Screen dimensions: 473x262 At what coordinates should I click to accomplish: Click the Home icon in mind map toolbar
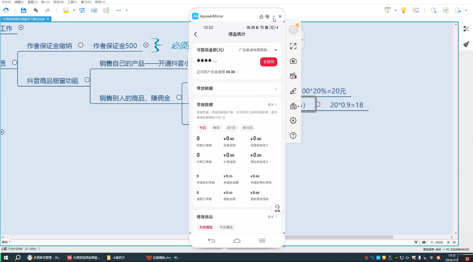(x=6, y=10)
